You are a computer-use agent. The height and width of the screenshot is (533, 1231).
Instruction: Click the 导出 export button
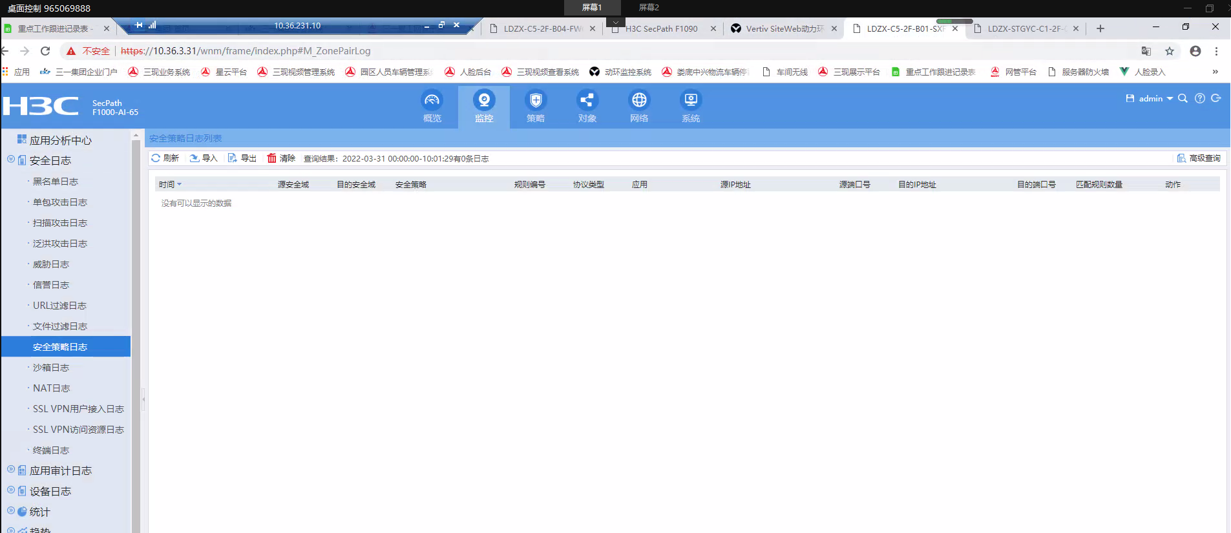242,158
